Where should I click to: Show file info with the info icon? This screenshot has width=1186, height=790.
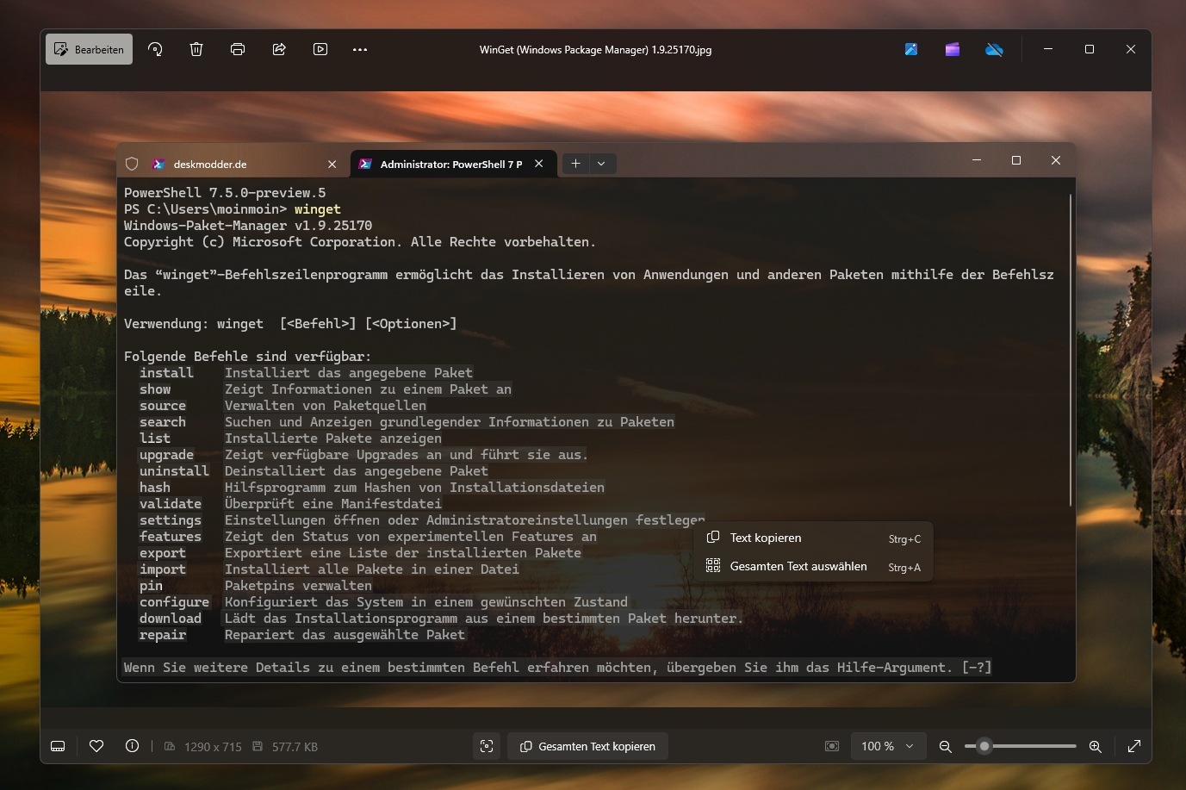[132, 746]
